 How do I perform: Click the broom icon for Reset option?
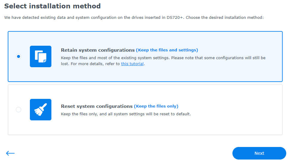[41, 110]
